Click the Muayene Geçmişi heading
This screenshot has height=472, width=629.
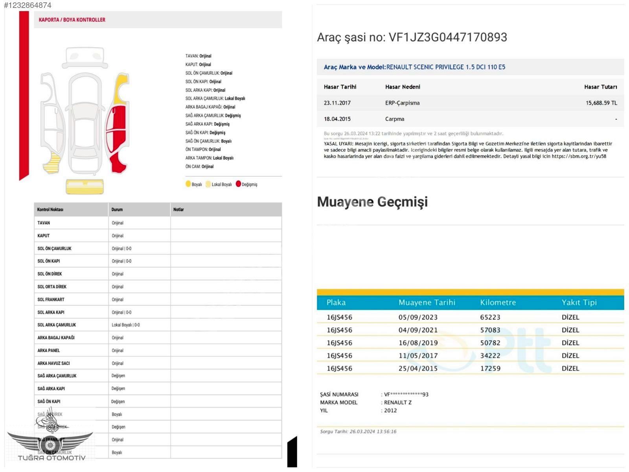click(372, 202)
